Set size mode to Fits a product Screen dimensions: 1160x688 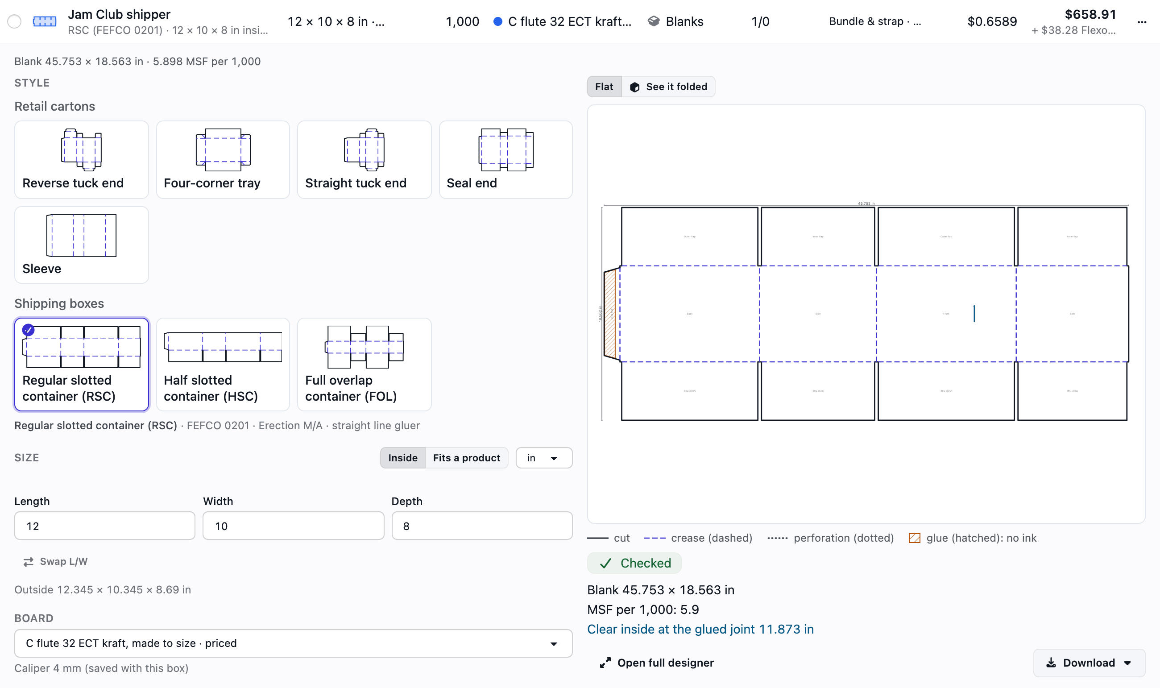click(466, 458)
